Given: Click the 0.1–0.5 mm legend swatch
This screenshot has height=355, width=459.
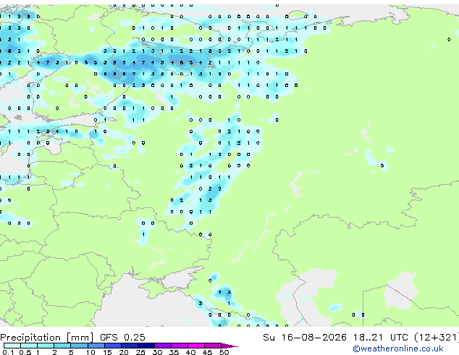Looking at the screenshot, I should [12, 346].
